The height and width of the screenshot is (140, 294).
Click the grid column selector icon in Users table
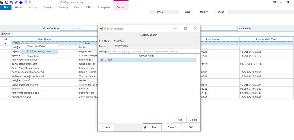coord(5,39)
